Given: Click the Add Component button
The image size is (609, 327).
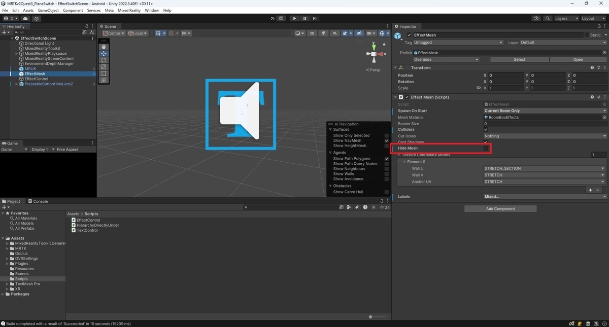Looking at the screenshot, I should [x=500, y=209].
